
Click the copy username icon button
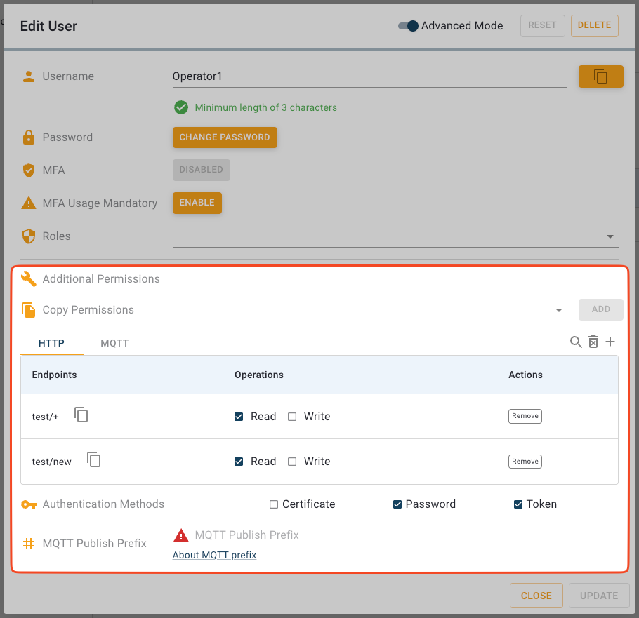point(600,76)
